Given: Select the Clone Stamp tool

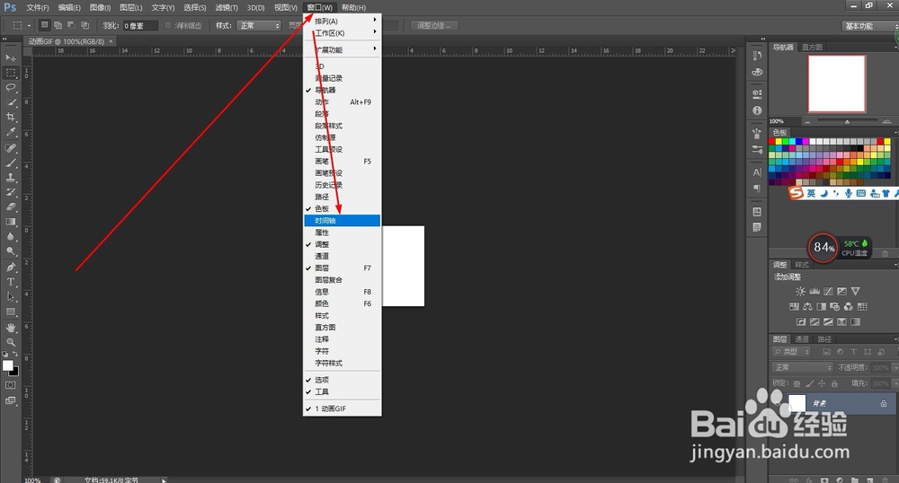Looking at the screenshot, I should [10, 178].
